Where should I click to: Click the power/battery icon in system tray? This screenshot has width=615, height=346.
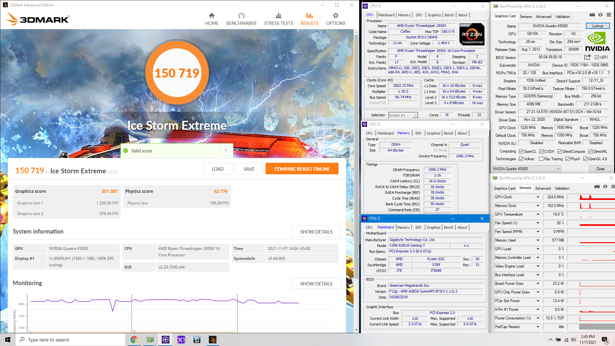(x=558, y=340)
